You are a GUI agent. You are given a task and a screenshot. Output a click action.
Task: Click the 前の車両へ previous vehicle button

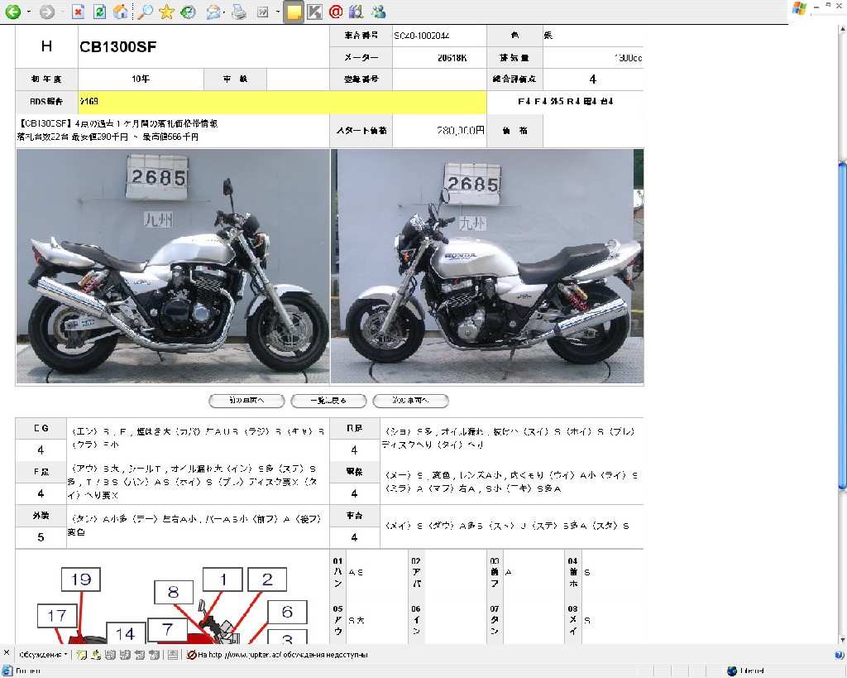(246, 401)
